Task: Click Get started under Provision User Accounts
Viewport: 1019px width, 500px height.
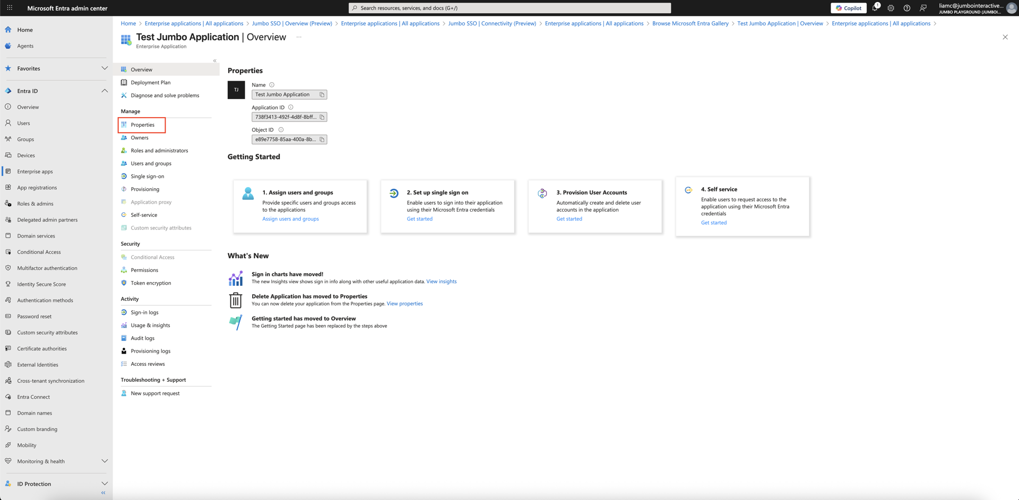Action: 569,219
